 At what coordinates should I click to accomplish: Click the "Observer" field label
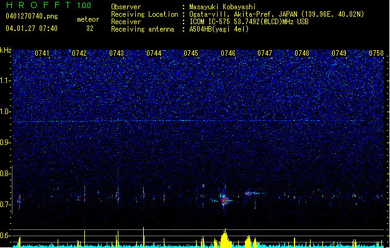(x=126, y=7)
